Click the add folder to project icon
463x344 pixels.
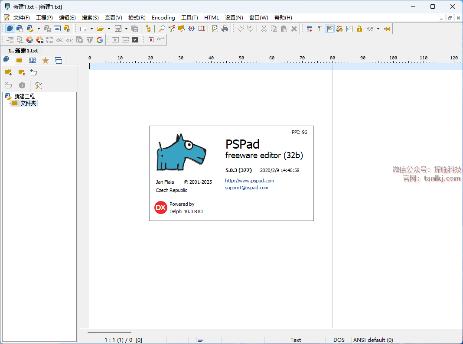[8, 72]
